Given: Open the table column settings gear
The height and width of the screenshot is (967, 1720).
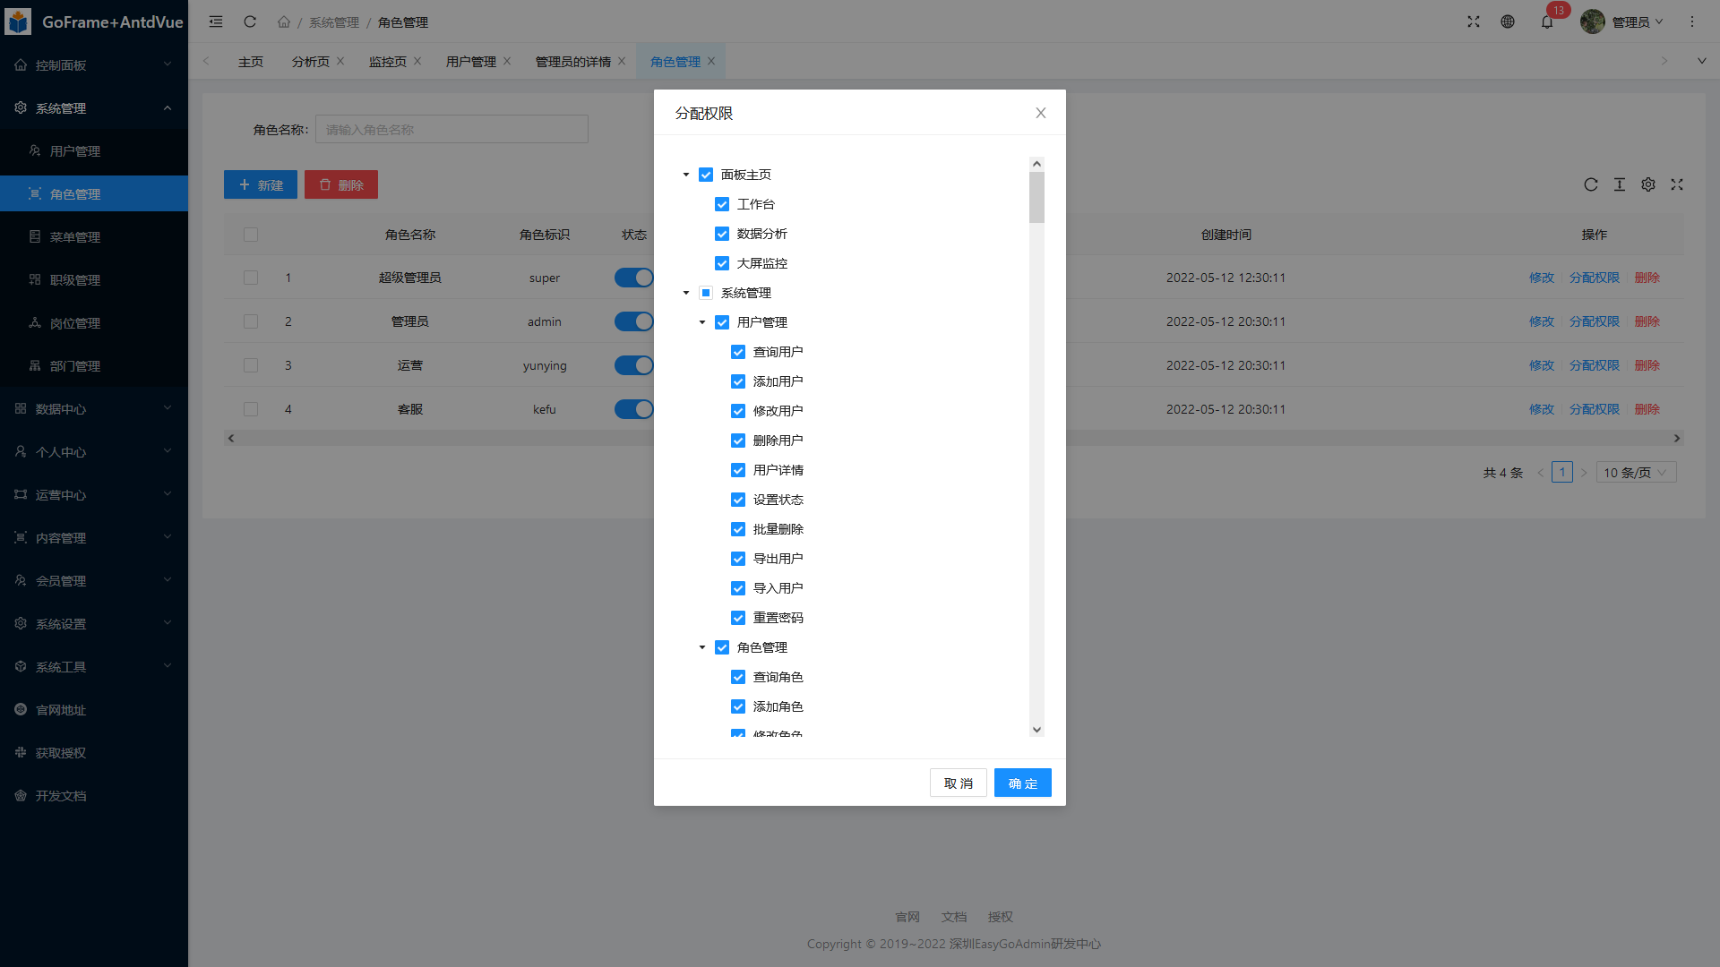Looking at the screenshot, I should click(x=1648, y=184).
